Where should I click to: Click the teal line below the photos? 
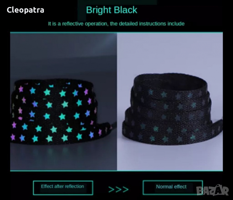[x=116, y=171]
